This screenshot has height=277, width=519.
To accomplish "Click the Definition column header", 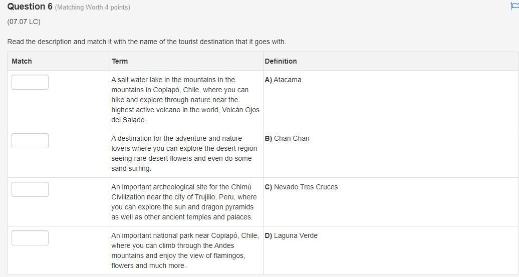I will pos(281,61).
